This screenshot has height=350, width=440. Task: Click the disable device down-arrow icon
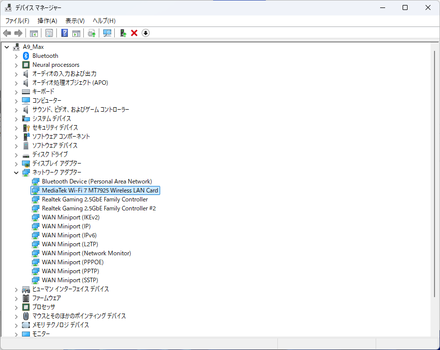(x=146, y=33)
